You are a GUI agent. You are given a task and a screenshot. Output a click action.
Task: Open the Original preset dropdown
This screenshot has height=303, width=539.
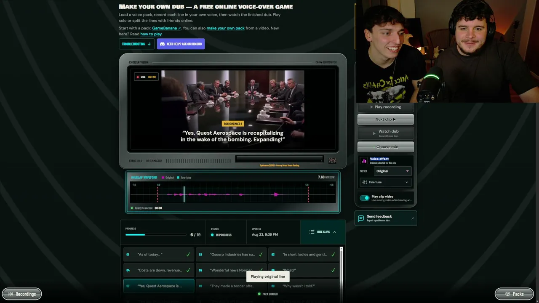392,171
